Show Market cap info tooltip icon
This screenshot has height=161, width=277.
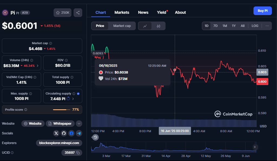tap(51, 43)
